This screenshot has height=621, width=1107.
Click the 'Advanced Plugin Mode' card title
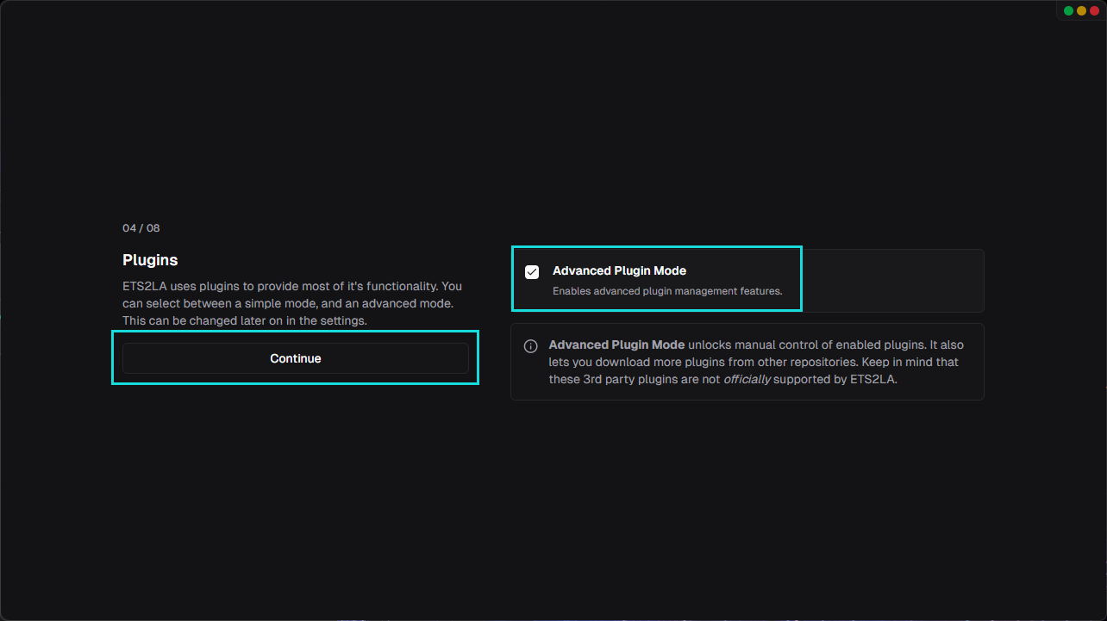619,270
